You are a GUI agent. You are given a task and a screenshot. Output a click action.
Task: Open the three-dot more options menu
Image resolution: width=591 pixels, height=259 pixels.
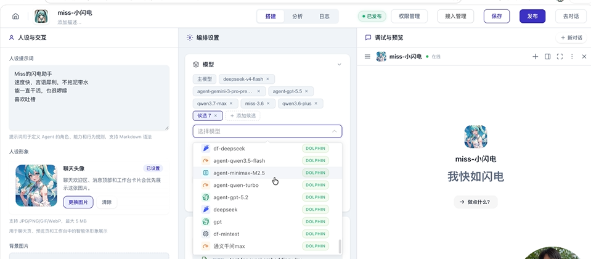[572, 57]
